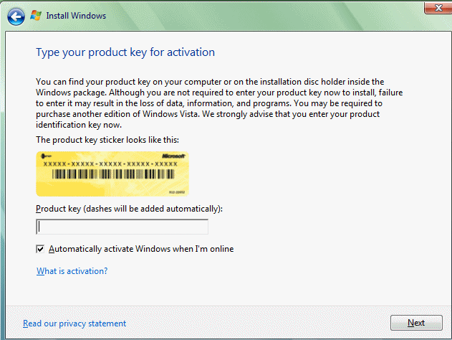The height and width of the screenshot is (340, 452).
Task: Click the Windows flag logo in title bar
Action: pyautogui.click(x=36, y=16)
